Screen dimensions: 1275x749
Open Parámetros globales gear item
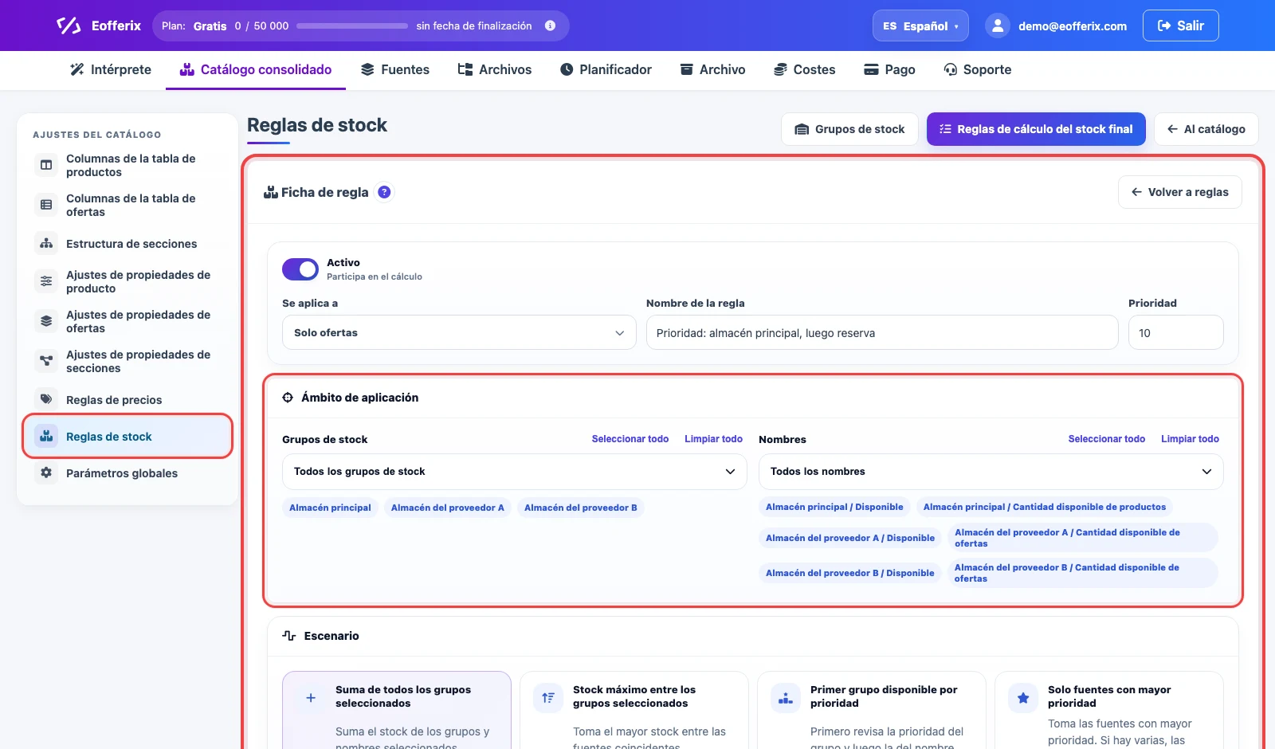pyautogui.click(x=127, y=473)
